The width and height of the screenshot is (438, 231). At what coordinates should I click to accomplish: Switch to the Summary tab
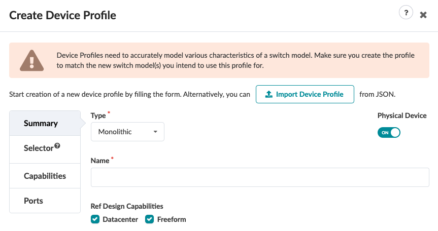click(41, 123)
